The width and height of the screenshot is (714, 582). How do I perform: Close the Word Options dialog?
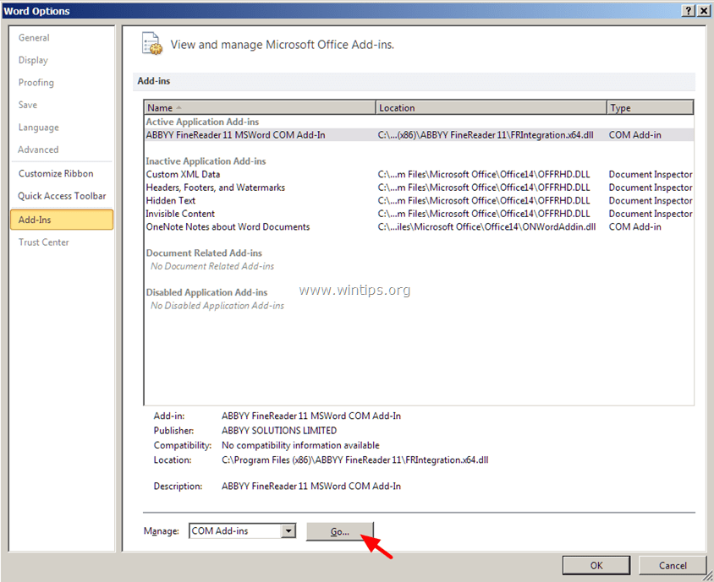(704, 11)
